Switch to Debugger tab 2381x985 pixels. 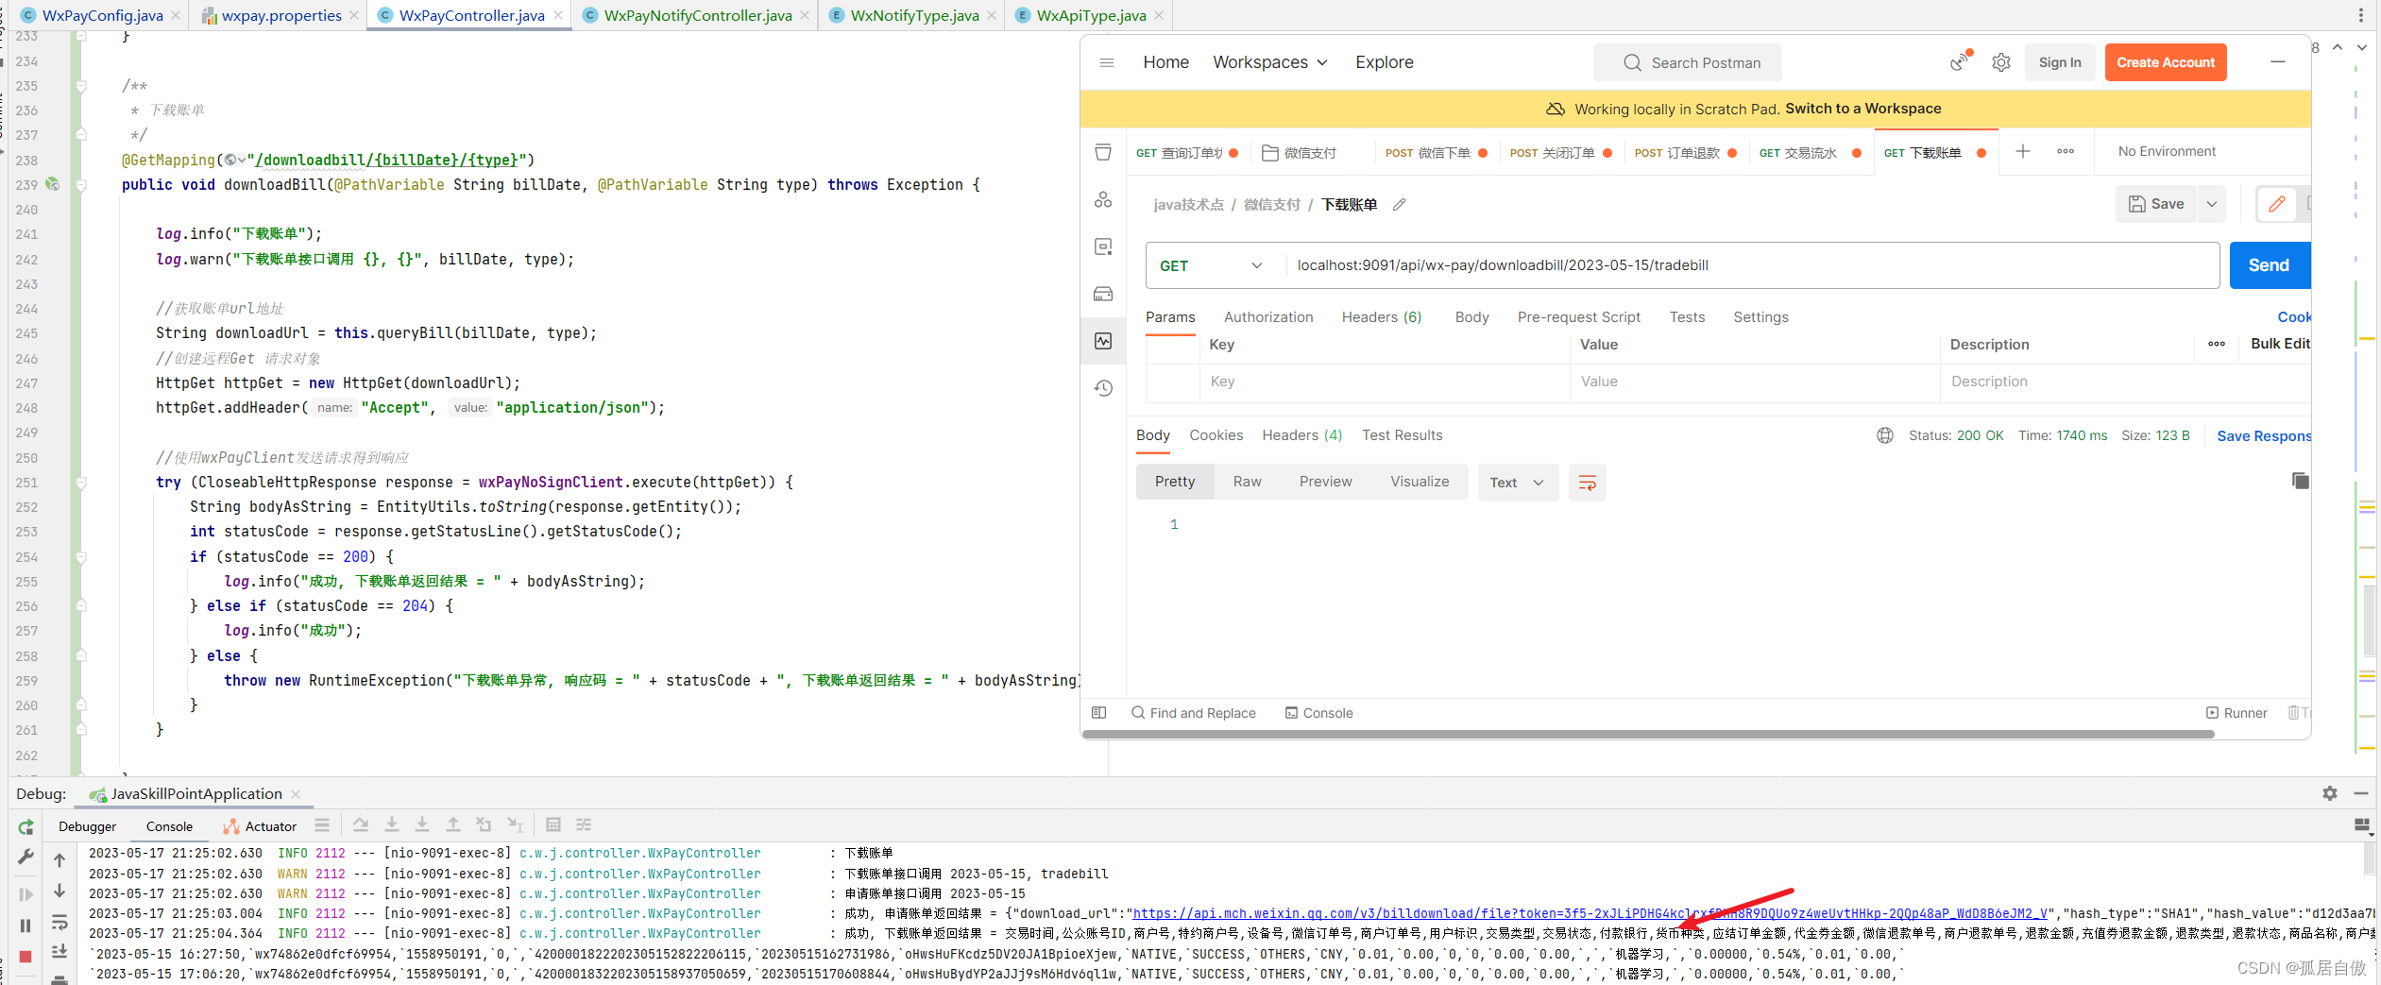88,826
